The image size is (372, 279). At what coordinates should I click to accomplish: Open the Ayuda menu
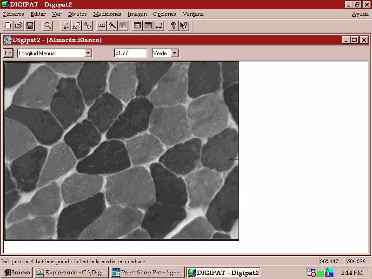point(360,14)
